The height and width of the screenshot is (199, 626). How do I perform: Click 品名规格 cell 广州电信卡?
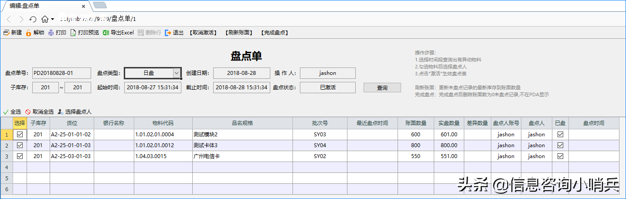click(x=242, y=156)
